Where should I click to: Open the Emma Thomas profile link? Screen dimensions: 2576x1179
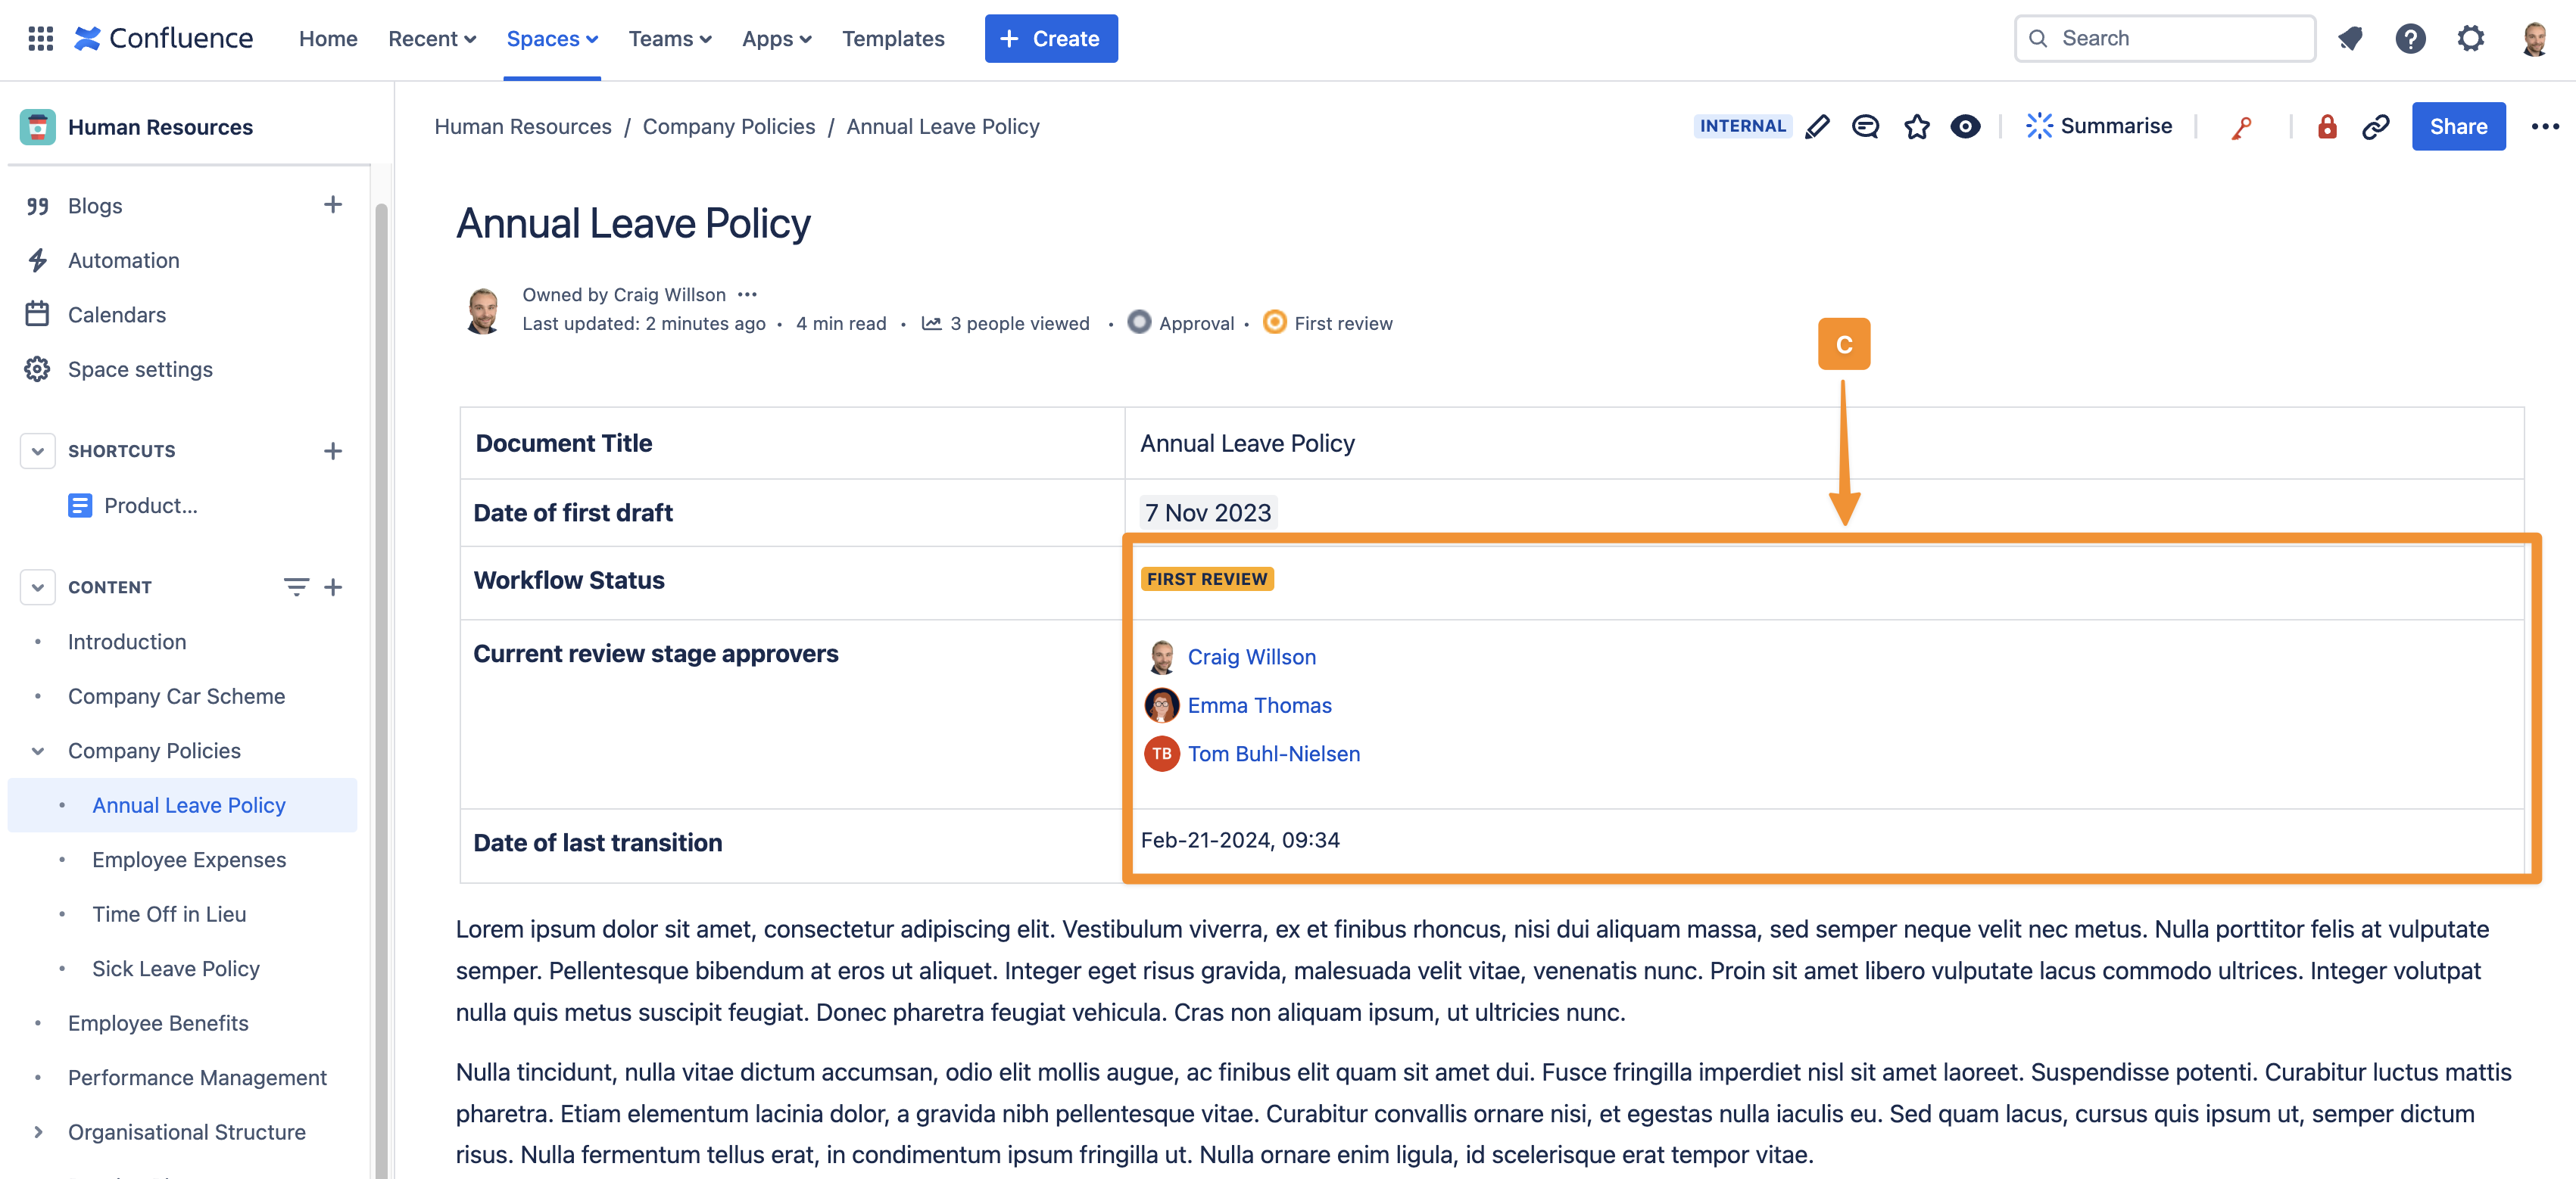point(1259,705)
